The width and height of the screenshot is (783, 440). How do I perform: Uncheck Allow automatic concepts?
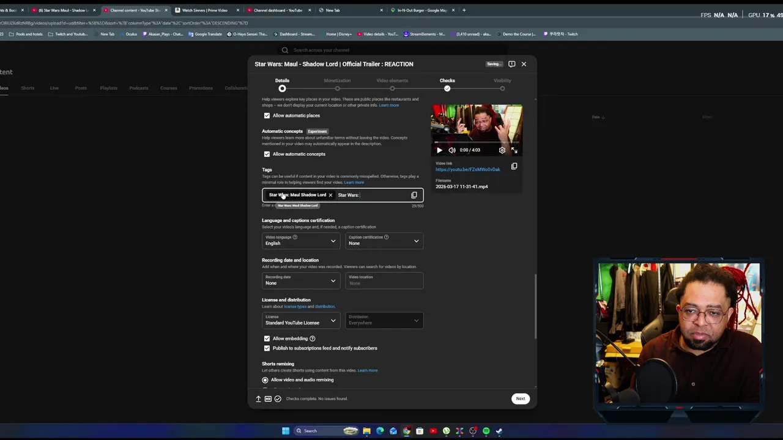click(267, 154)
